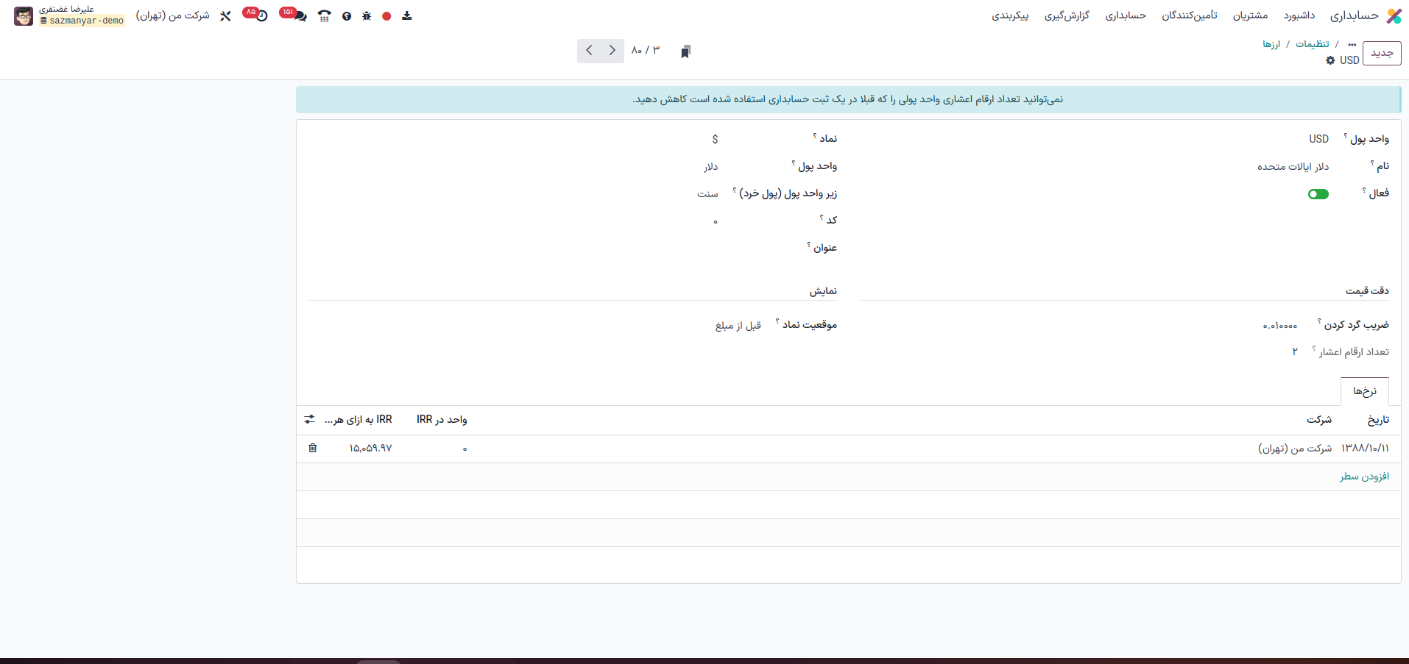Open the activities clock icon with 85 badge
Screen dimensions: 1409x664
point(261,15)
